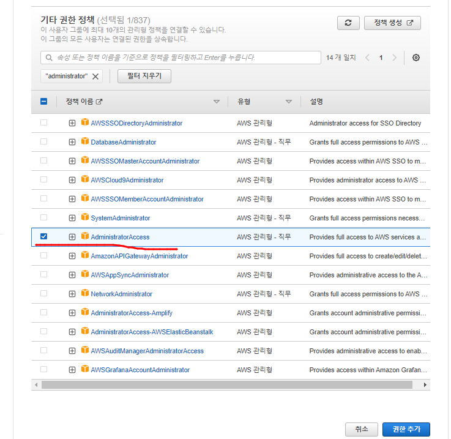
Task: Click the 설명 column header
Action: point(316,102)
